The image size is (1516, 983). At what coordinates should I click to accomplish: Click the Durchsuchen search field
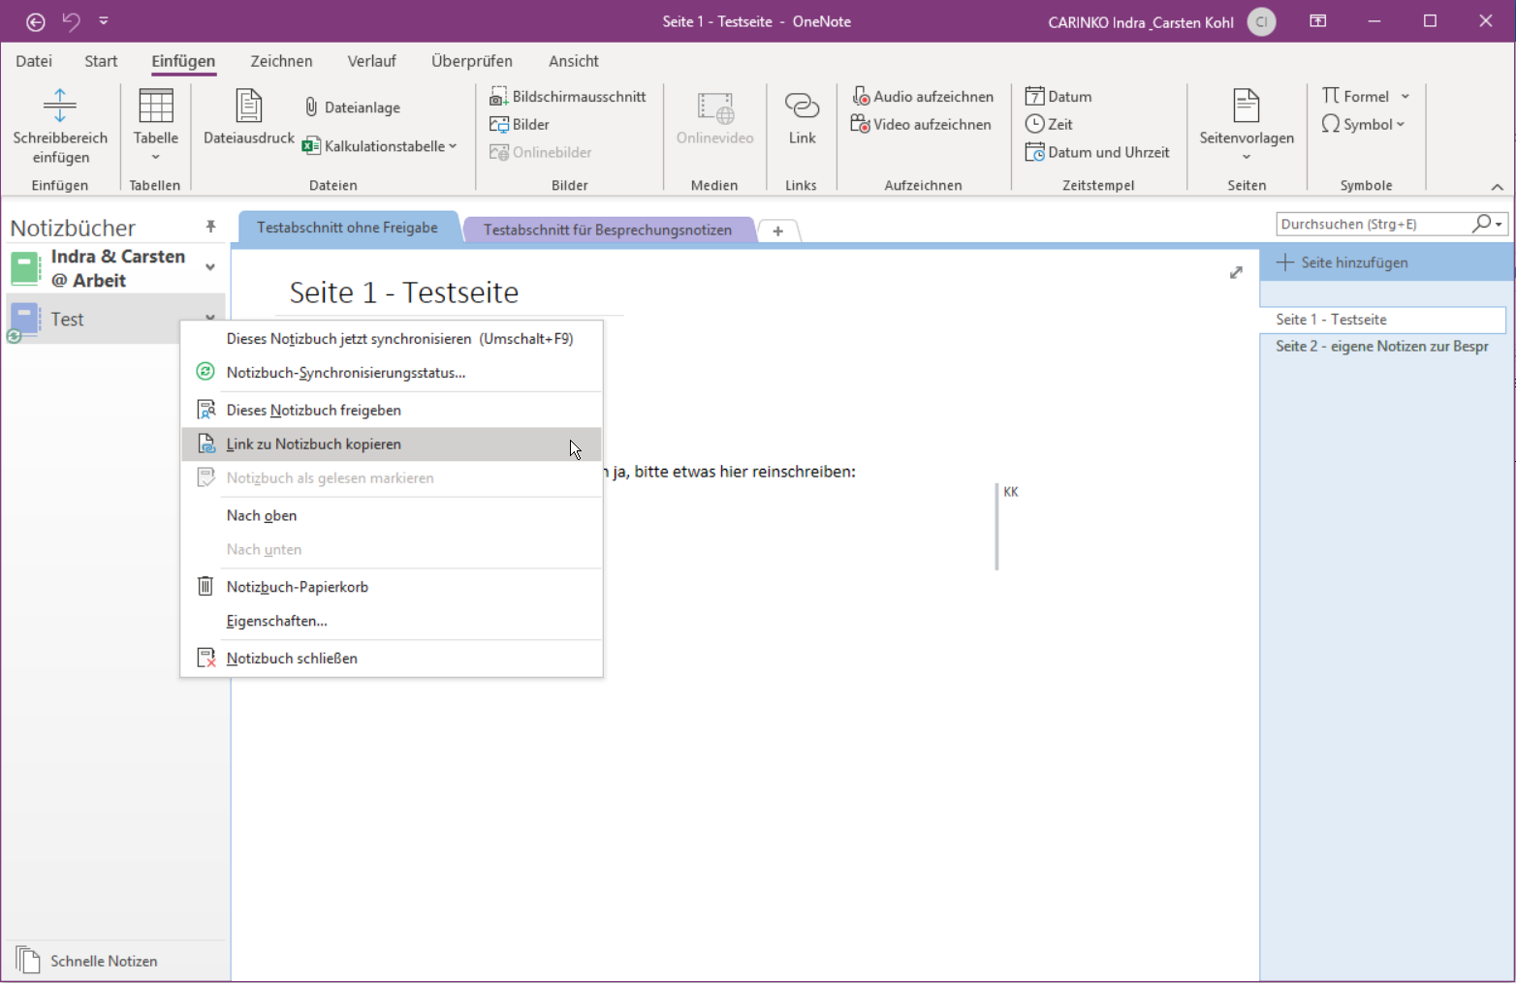tap(1373, 224)
